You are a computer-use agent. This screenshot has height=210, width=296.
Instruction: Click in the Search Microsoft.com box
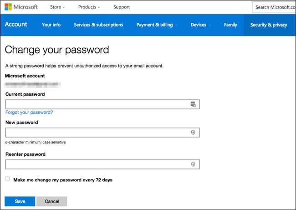pyautogui.click(x=274, y=7)
